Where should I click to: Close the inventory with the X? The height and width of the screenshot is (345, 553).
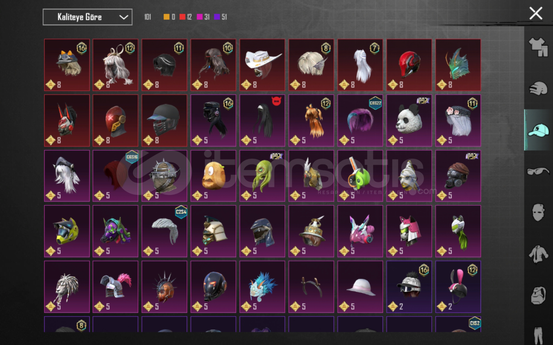point(536,13)
